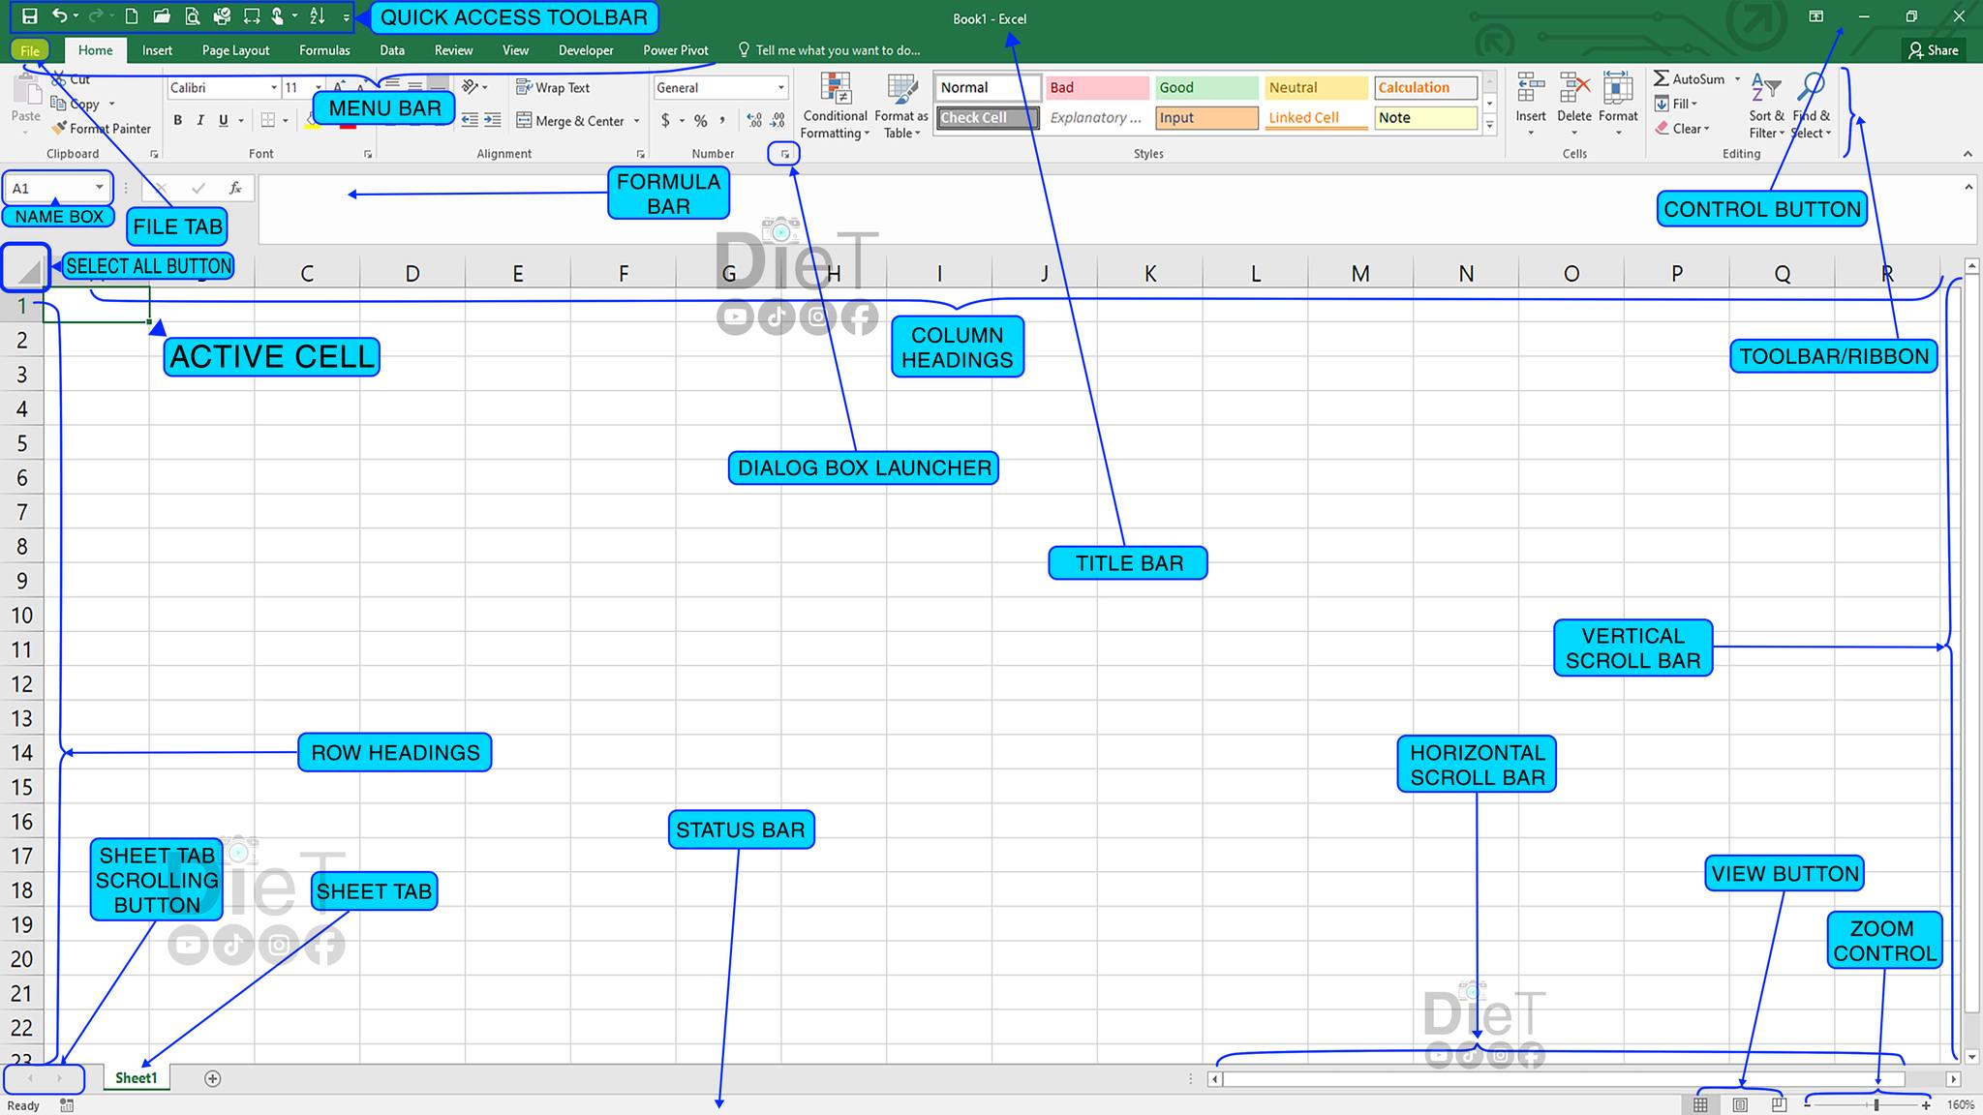Switch to Page Break Preview in status bar
Screen dimensions: 1983x1115
coord(1779,1105)
